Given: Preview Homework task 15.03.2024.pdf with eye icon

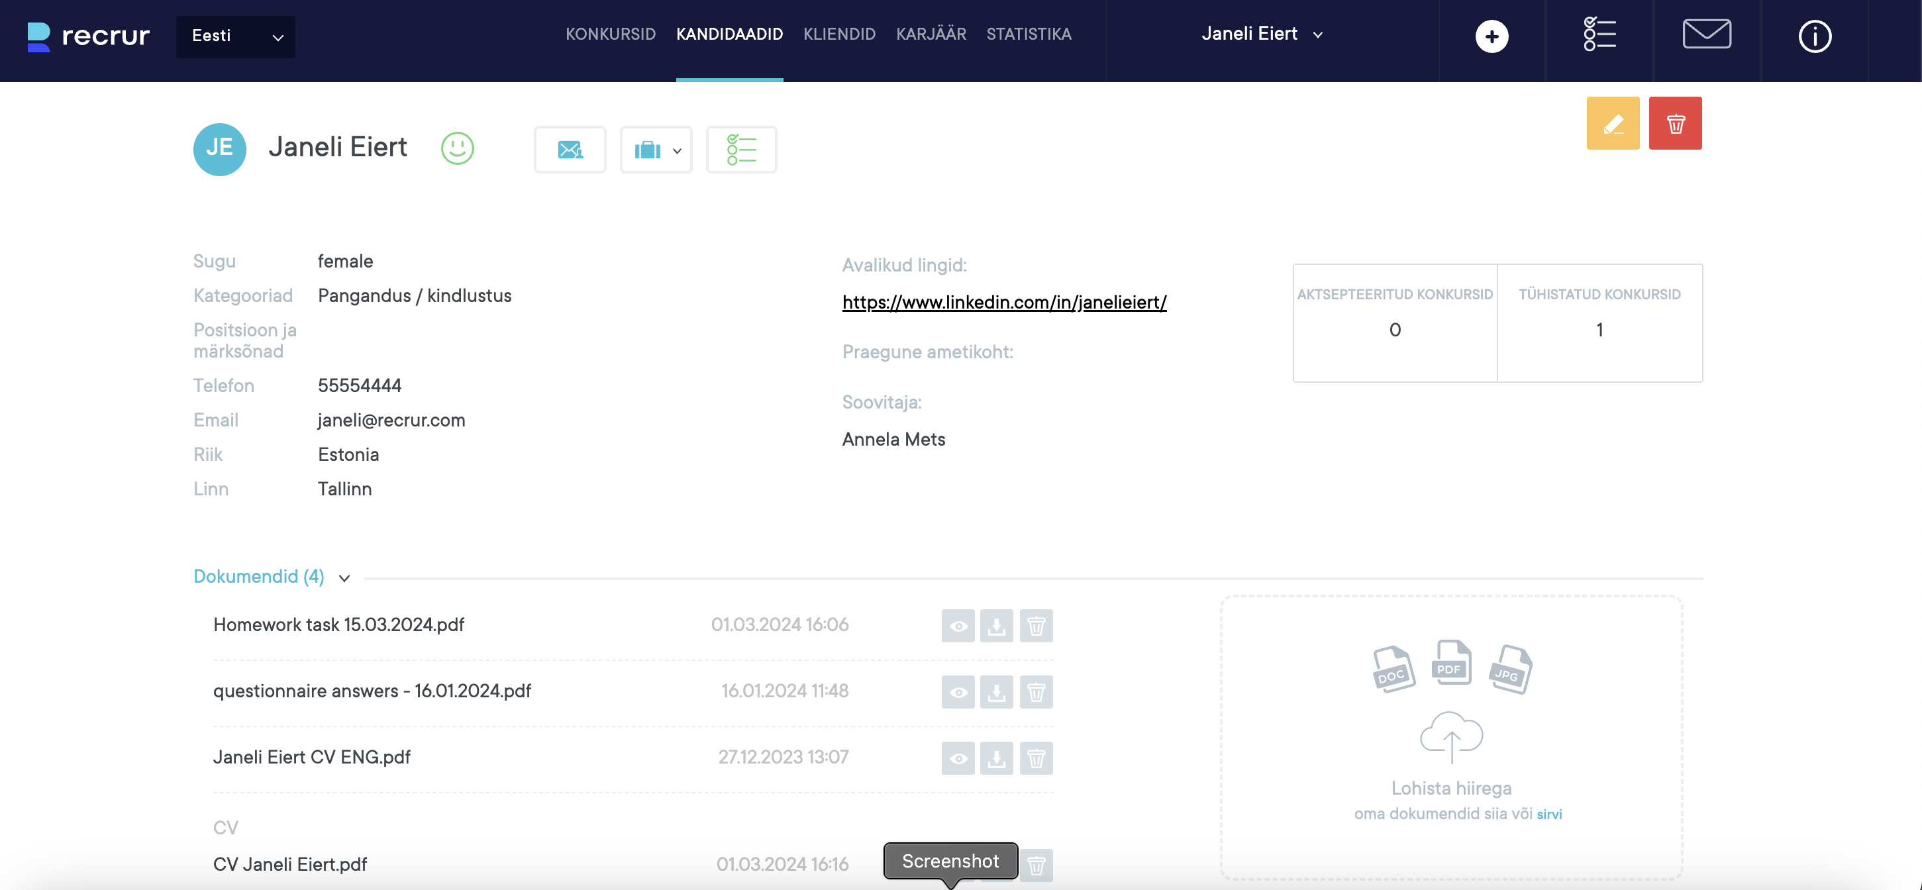Looking at the screenshot, I should (958, 626).
